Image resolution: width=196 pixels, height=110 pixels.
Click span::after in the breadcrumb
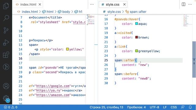click(138, 12)
